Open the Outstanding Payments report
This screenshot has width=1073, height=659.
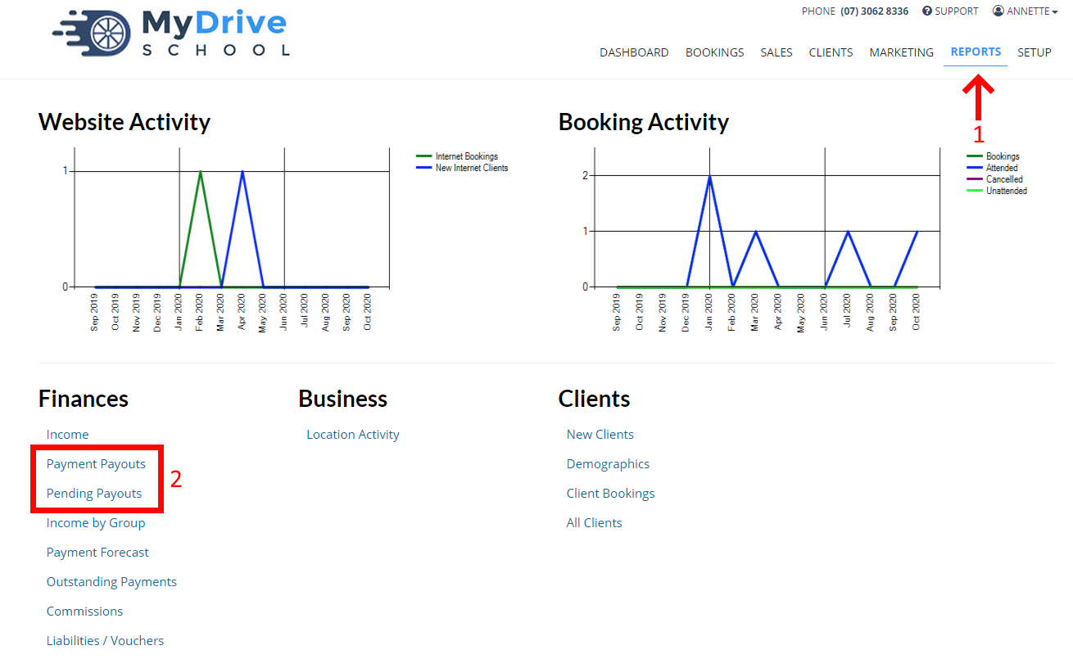pos(111,582)
